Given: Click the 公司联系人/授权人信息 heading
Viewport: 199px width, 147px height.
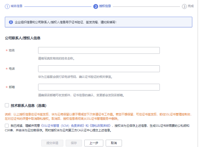Looking at the screenshot, I should [23, 38].
